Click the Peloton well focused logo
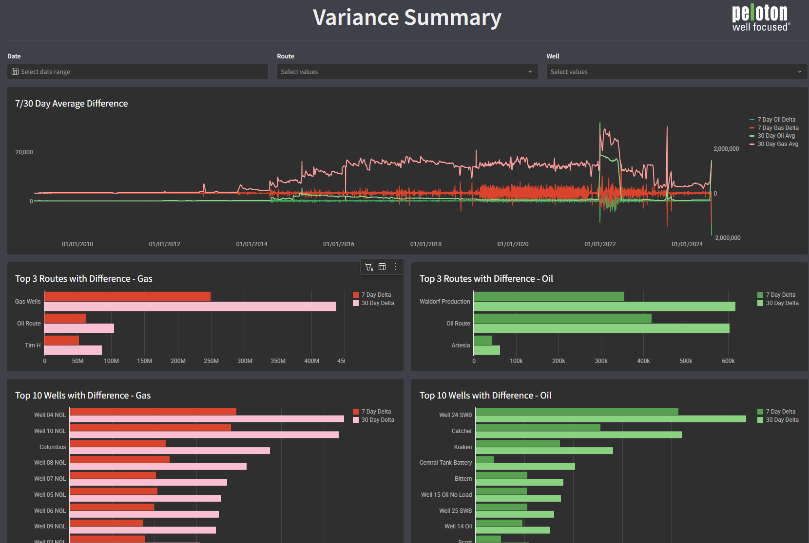 760,18
